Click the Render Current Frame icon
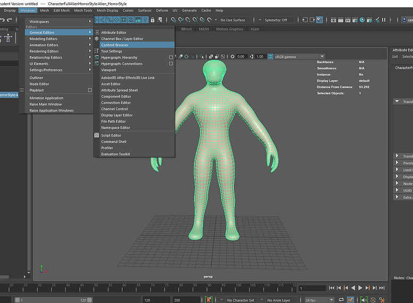 point(341,20)
